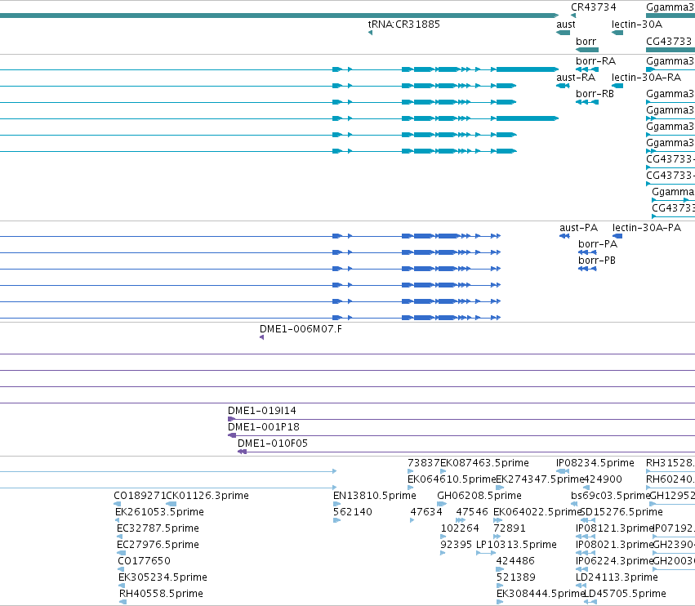Click the 92395 EST label
The image size is (695, 606).
tap(456, 545)
